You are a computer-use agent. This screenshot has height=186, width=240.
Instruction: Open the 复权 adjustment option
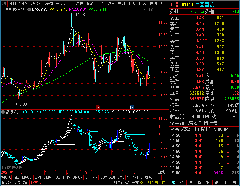[79, 4]
